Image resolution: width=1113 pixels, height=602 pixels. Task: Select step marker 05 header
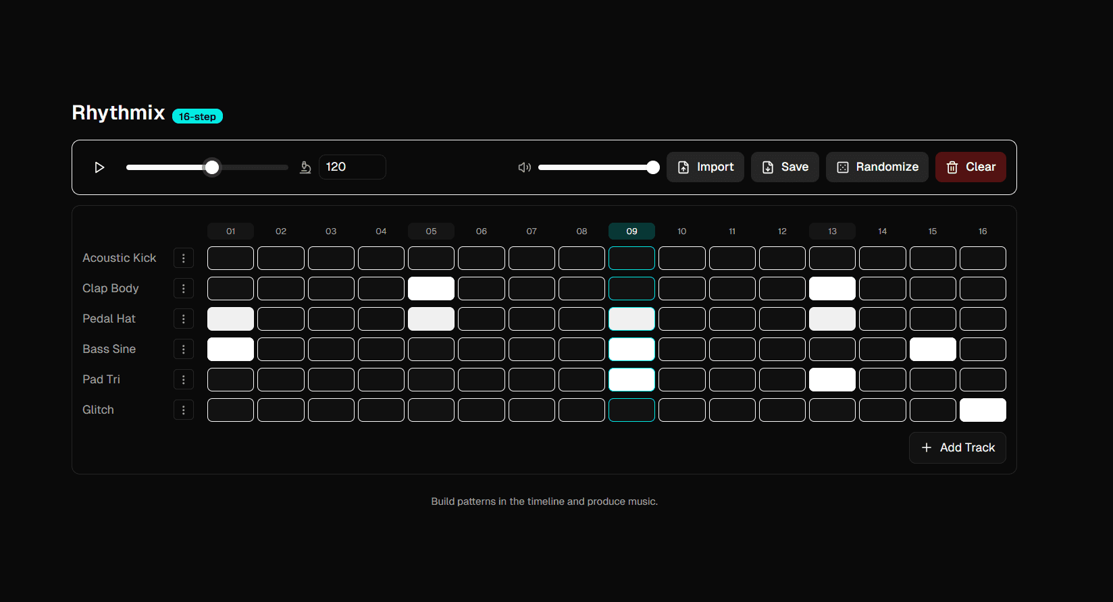[x=431, y=231]
